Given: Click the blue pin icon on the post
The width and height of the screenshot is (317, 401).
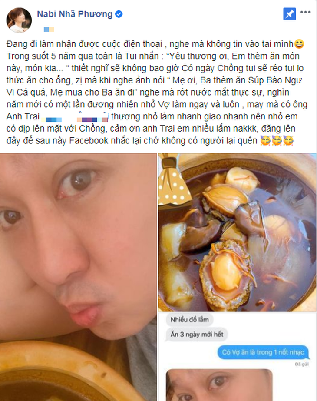Looking at the screenshot, I should 290,14.
